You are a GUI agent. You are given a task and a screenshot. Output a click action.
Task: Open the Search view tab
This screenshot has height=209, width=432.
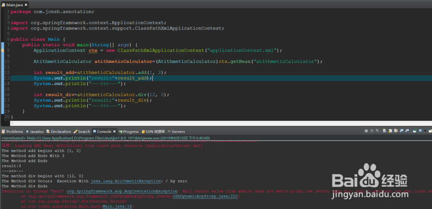(82, 132)
